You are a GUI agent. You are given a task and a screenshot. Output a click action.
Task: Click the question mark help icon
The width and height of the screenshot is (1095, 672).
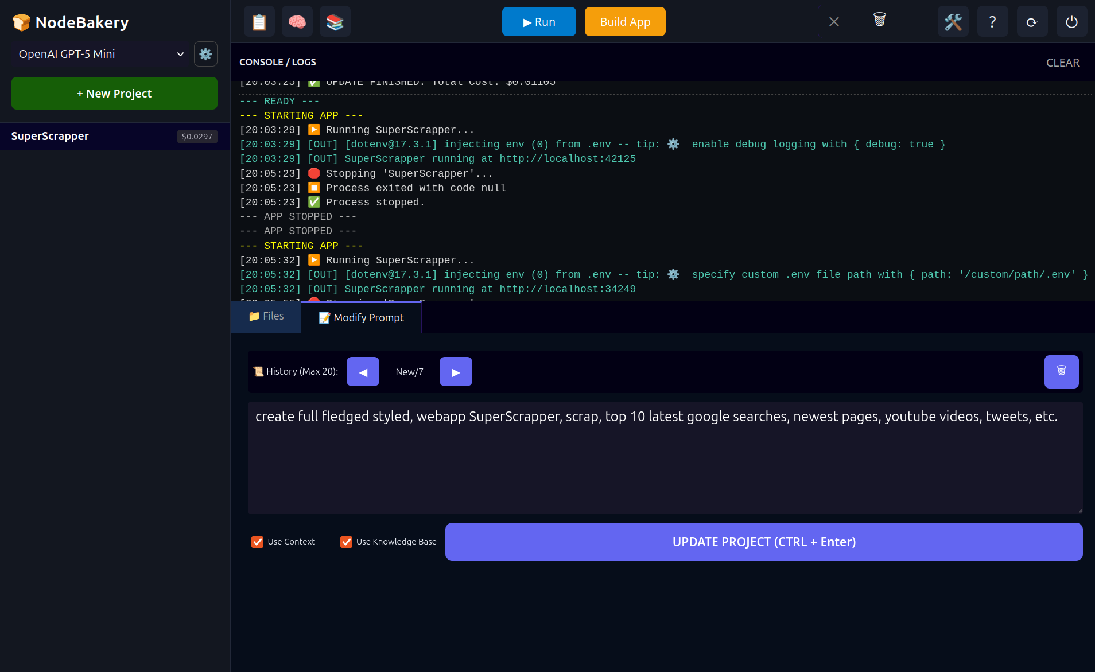click(992, 22)
